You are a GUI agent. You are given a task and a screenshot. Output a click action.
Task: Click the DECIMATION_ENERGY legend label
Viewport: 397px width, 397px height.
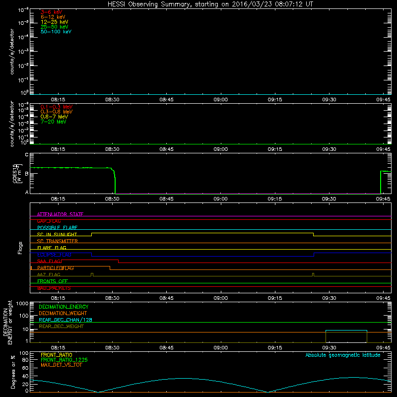pyautogui.click(x=64, y=307)
